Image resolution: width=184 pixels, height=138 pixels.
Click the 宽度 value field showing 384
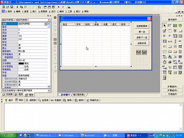click(33, 36)
